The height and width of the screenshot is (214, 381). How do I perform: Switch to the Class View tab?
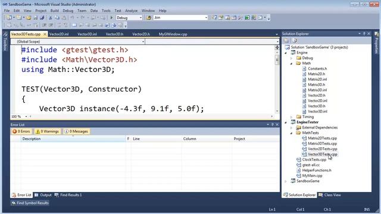click(330, 195)
